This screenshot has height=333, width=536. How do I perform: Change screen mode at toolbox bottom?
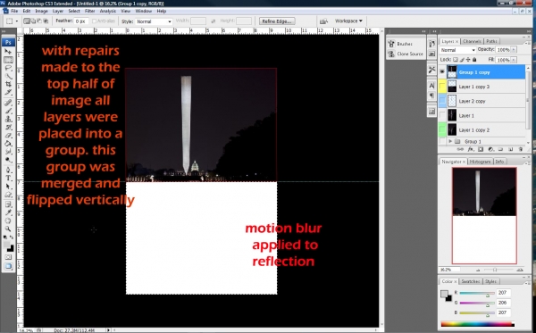coord(8,266)
